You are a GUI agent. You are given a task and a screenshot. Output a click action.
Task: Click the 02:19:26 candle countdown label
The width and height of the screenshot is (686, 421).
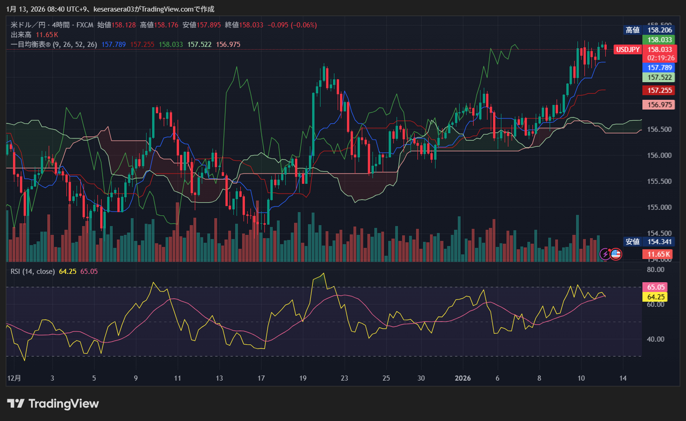click(x=660, y=58)
